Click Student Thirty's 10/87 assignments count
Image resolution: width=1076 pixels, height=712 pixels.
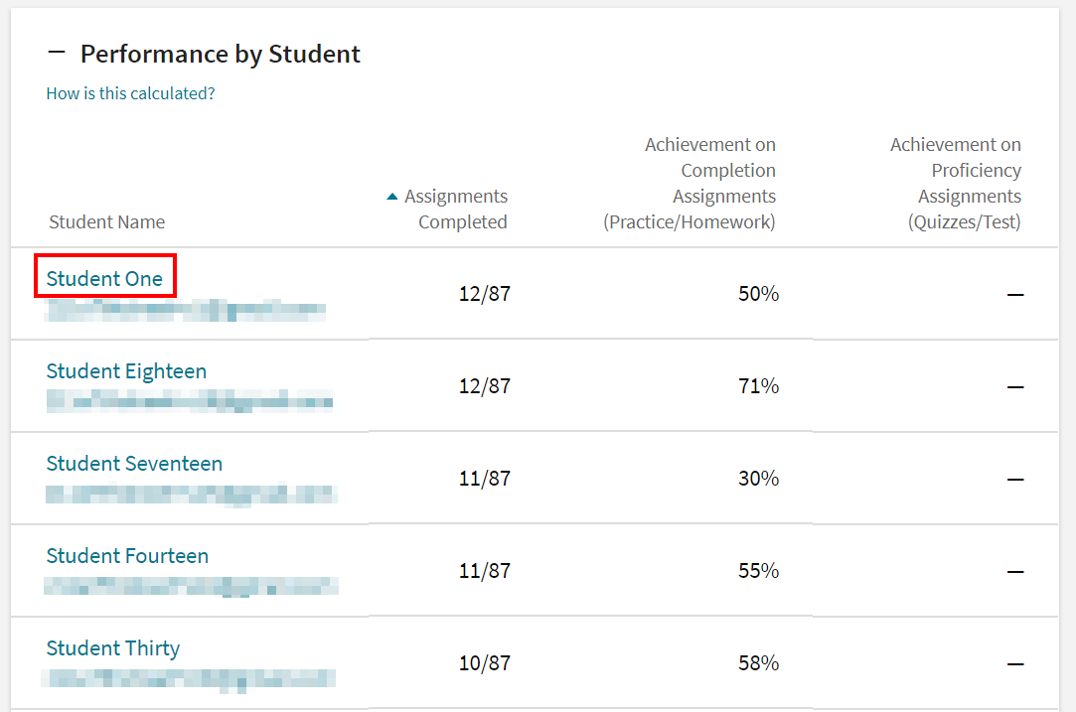pyautogui.click(x=484, y=662)
